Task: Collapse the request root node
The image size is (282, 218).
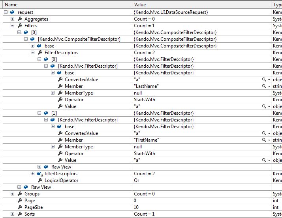Action: pyautogui.click(x=6, y=12)
